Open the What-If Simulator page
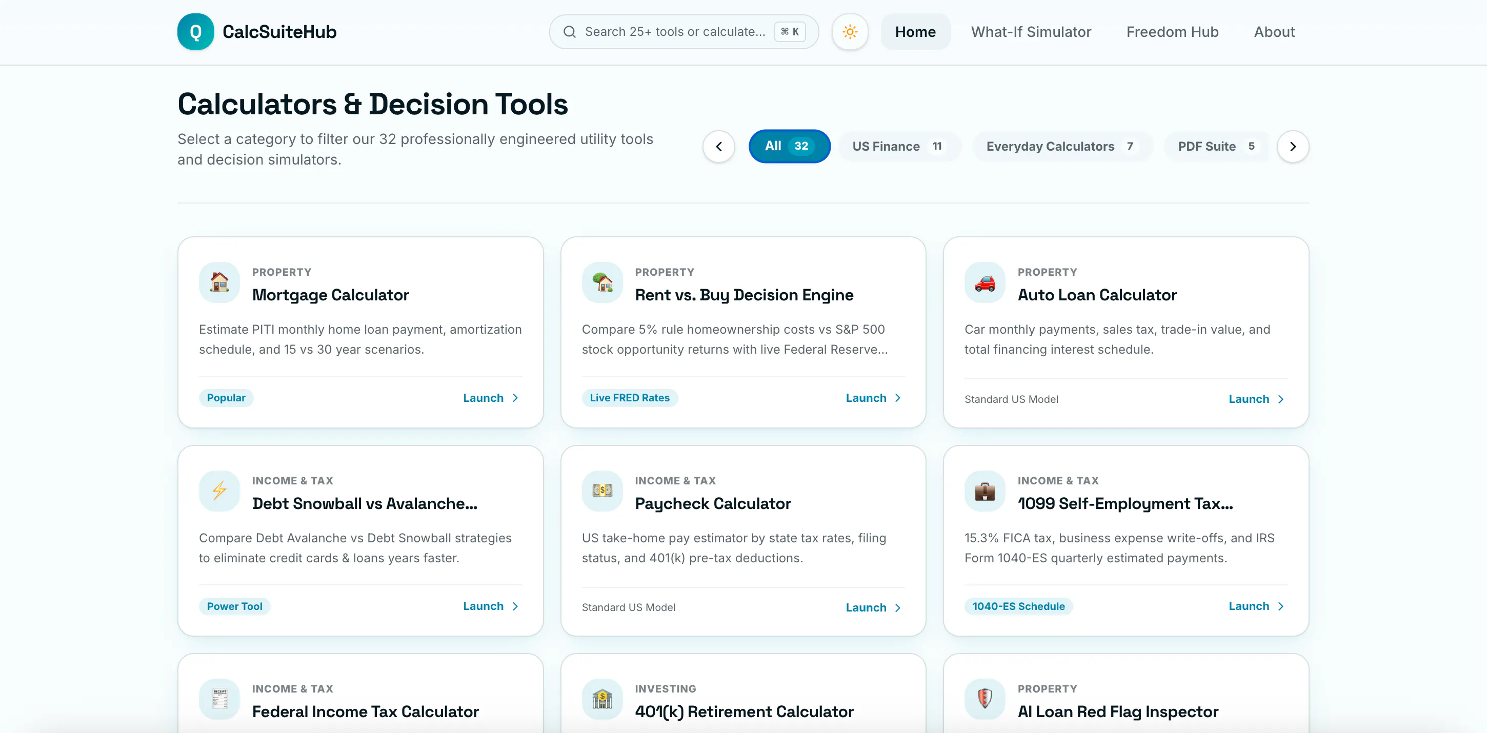The width and height of the screenshot is (1487, 733). coord(1031,32)
